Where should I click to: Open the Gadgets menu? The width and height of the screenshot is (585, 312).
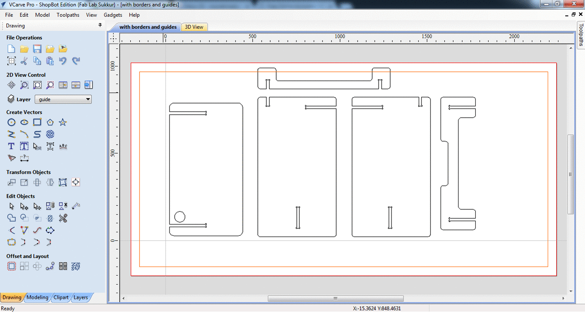point(113,15)
